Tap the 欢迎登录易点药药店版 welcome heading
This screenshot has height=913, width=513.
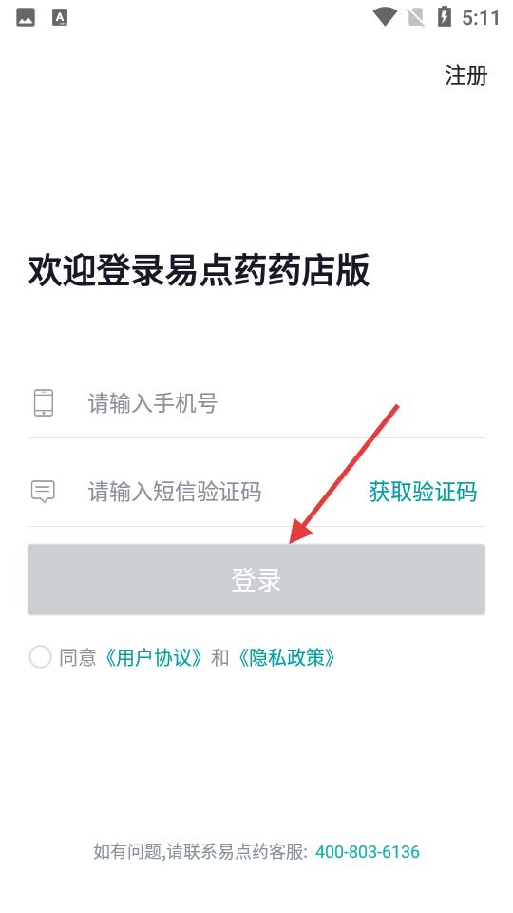click(199, 270)
